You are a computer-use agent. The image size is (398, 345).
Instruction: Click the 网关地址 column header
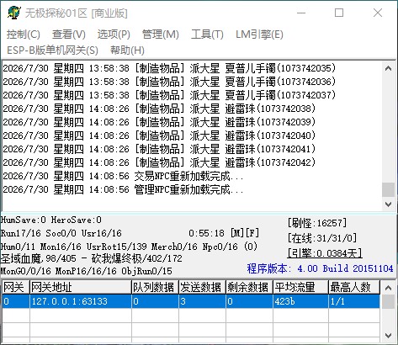pos(81,287)
